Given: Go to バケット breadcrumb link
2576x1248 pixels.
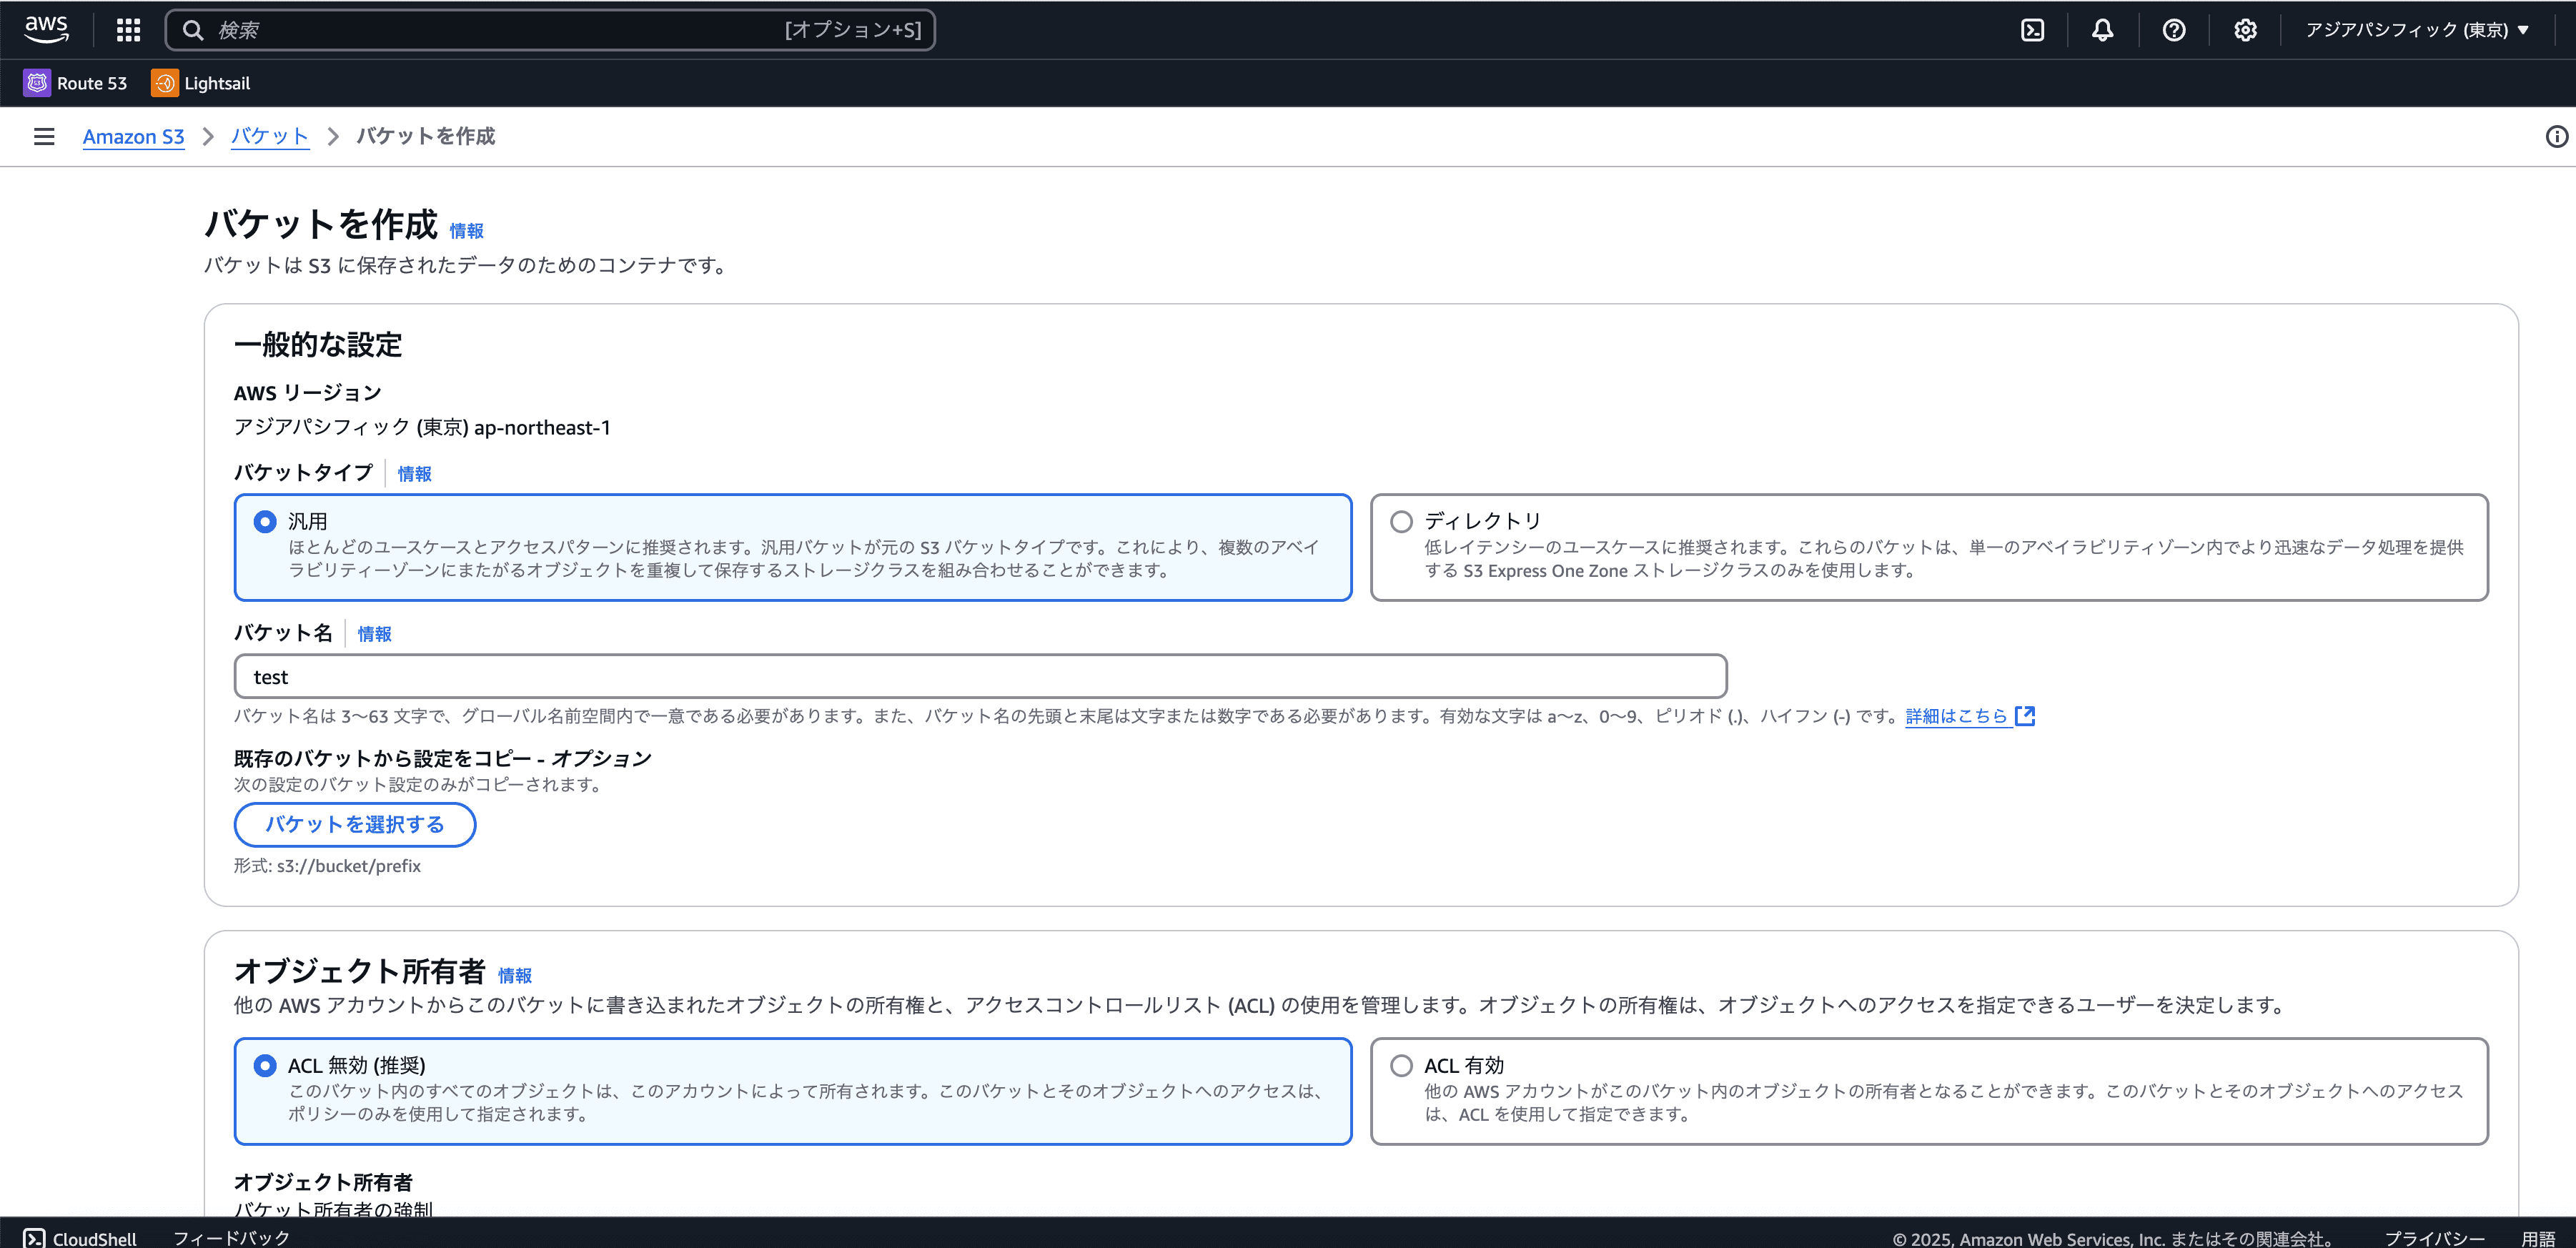Looking at the screenshot, I should coord(270,136).
